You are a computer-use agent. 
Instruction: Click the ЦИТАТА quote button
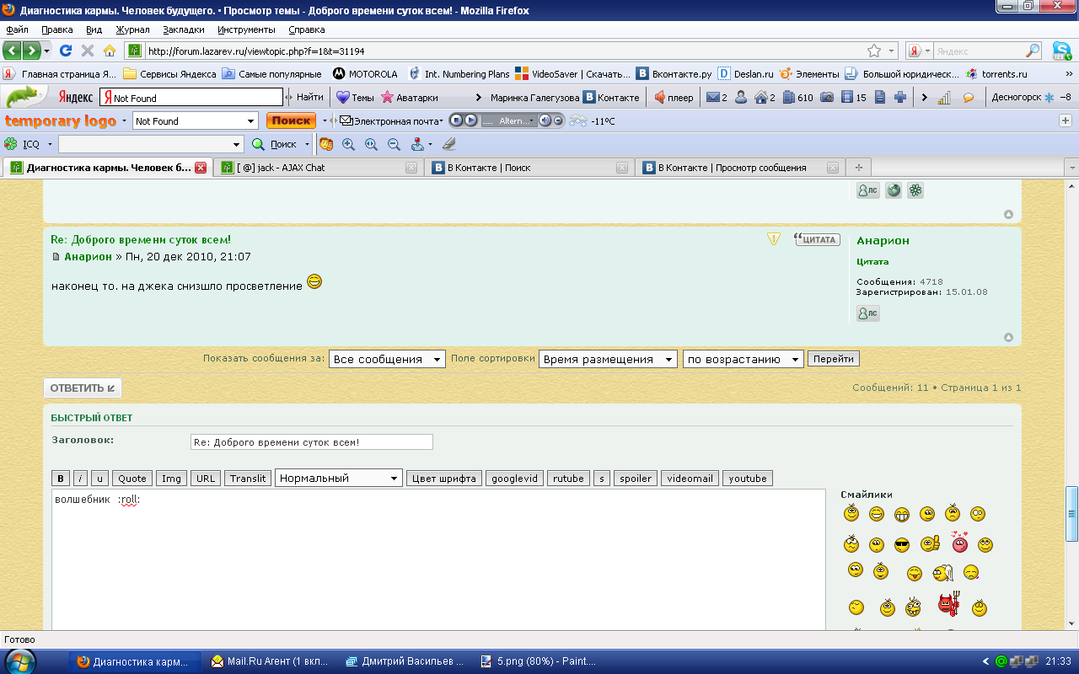pos(817,239)
